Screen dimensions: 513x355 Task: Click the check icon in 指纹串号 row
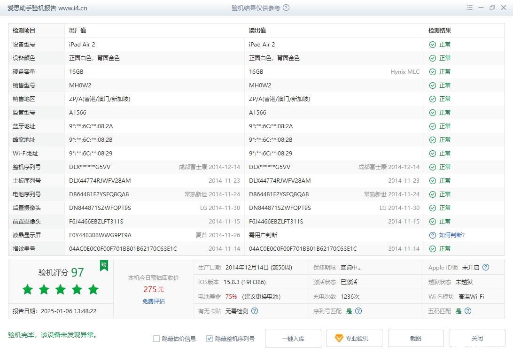click(433, 249)
